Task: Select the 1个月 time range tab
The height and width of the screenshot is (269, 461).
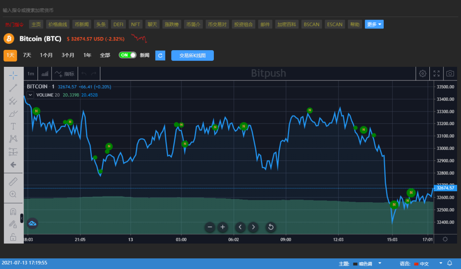Action: click(x=46, y=55)
